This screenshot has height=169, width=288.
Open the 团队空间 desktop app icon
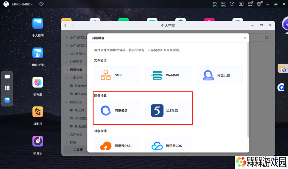pyautogui.click(x=38, y=53)
